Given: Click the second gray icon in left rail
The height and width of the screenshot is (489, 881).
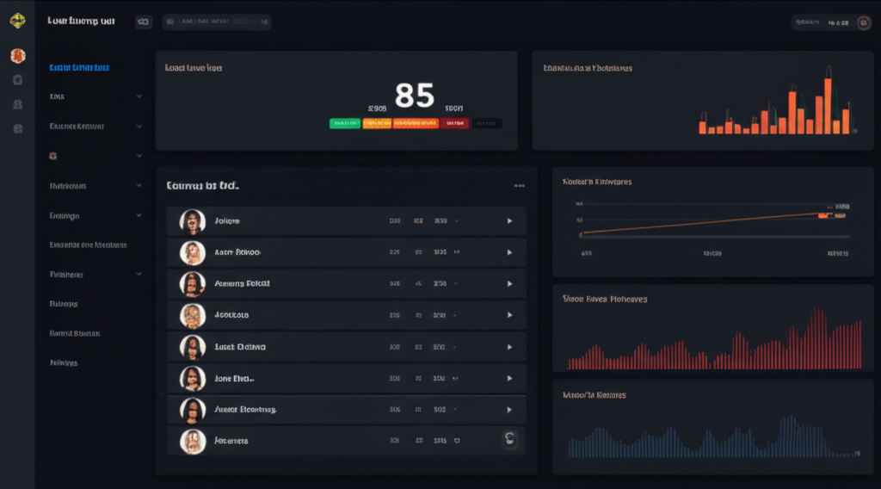Looking at the screenshot, I should point(17,104).
